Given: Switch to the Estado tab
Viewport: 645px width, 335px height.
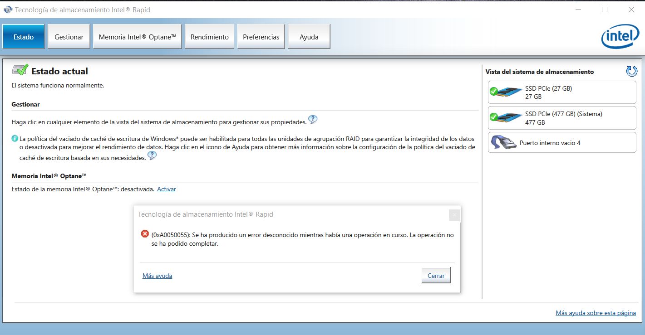Looking at the screenshot, I should coord(24,37).
